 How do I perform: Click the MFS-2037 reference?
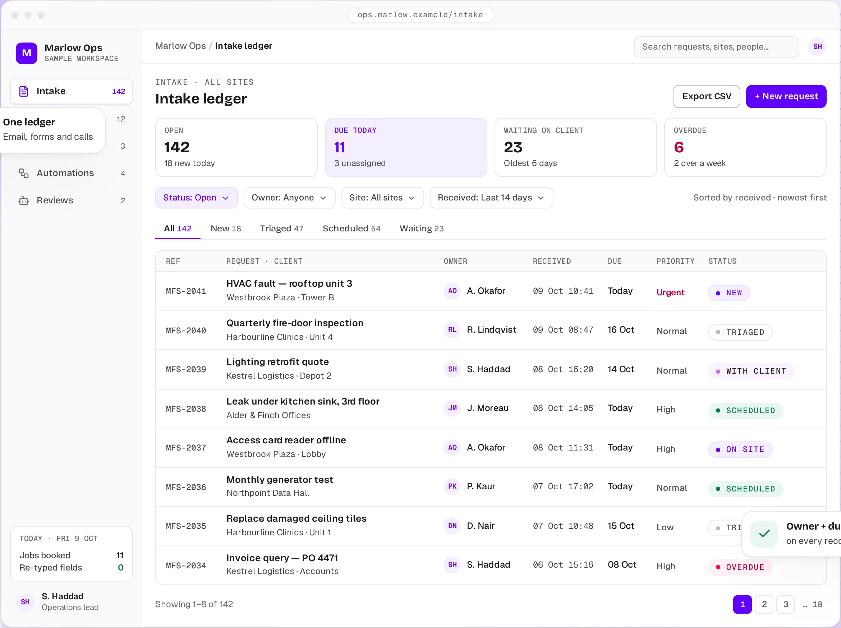[x=186, y=448]
